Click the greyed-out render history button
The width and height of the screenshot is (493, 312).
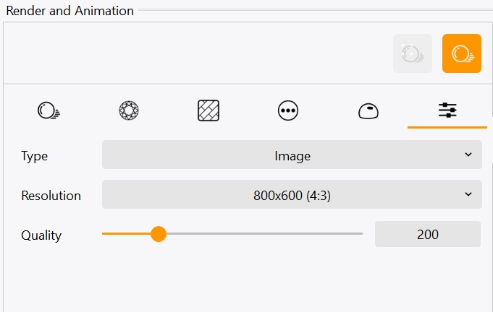413,53
